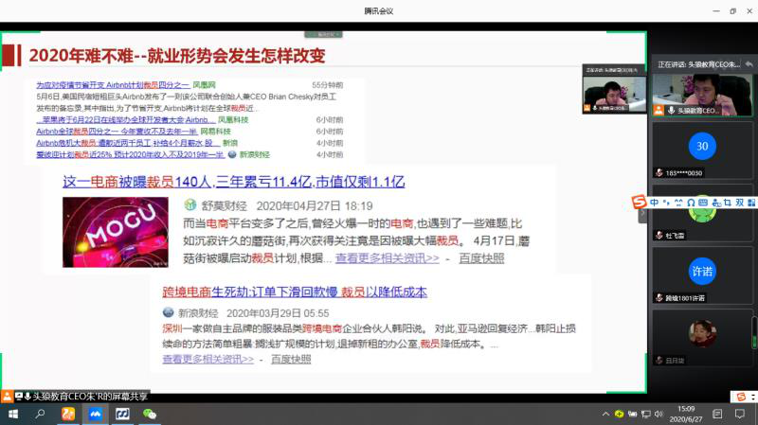
Task: Click the arrow beside the current speaker label
Action: click(749, 63)
